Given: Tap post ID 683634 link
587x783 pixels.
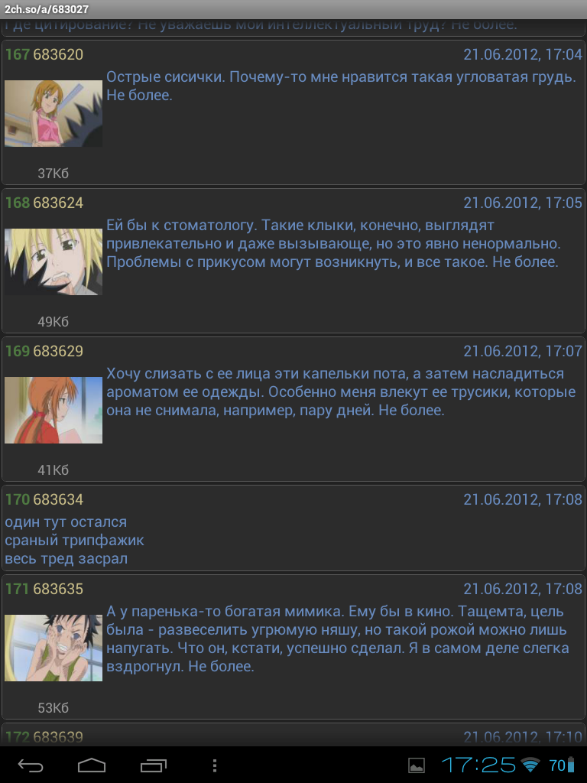Looking at the screenshot, I should 58,499.
